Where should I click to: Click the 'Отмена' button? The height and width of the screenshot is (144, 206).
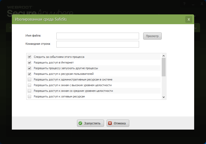118,123
